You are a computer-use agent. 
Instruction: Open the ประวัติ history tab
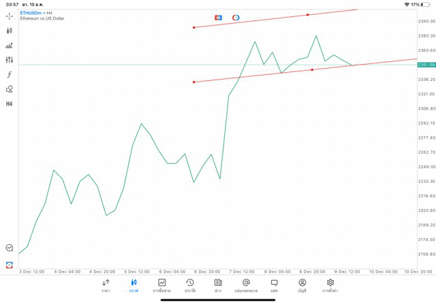(189, 286)
